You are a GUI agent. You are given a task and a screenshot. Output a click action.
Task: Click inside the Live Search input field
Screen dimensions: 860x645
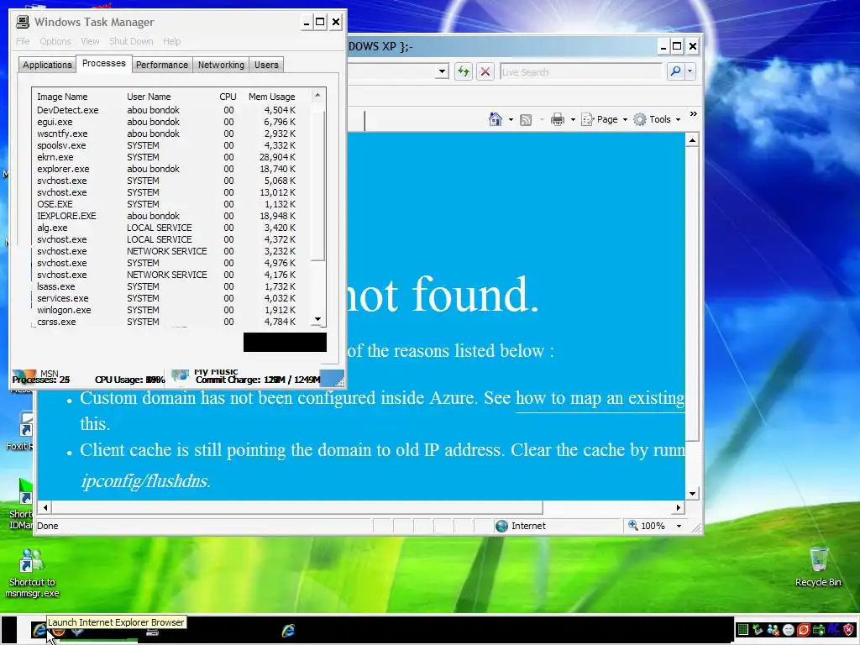tap(581, 71)
